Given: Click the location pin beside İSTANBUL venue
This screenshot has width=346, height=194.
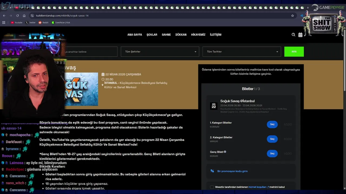Looking at the screenshot, I should (102, 85).
